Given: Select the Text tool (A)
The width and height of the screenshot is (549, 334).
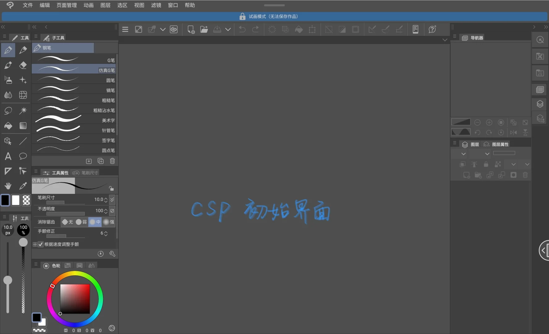Looking at the screenshot, I should pos(8,156).
